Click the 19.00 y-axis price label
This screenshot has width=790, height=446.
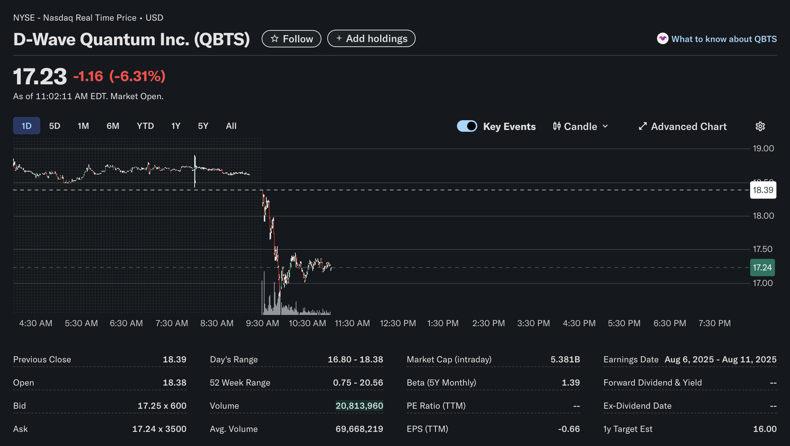[763, 148]
